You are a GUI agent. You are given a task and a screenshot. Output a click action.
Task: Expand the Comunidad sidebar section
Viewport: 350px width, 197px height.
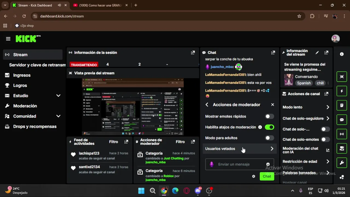[58, 116]
